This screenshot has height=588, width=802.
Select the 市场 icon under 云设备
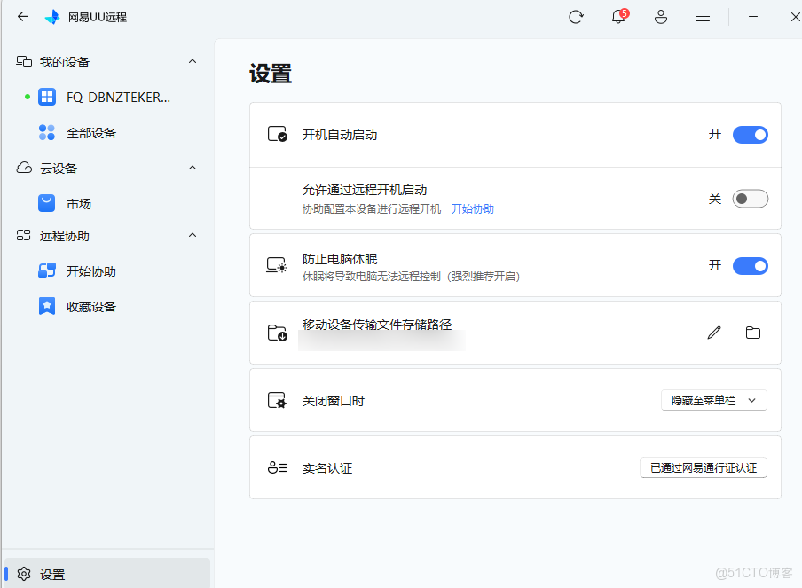tap(46, 203)
